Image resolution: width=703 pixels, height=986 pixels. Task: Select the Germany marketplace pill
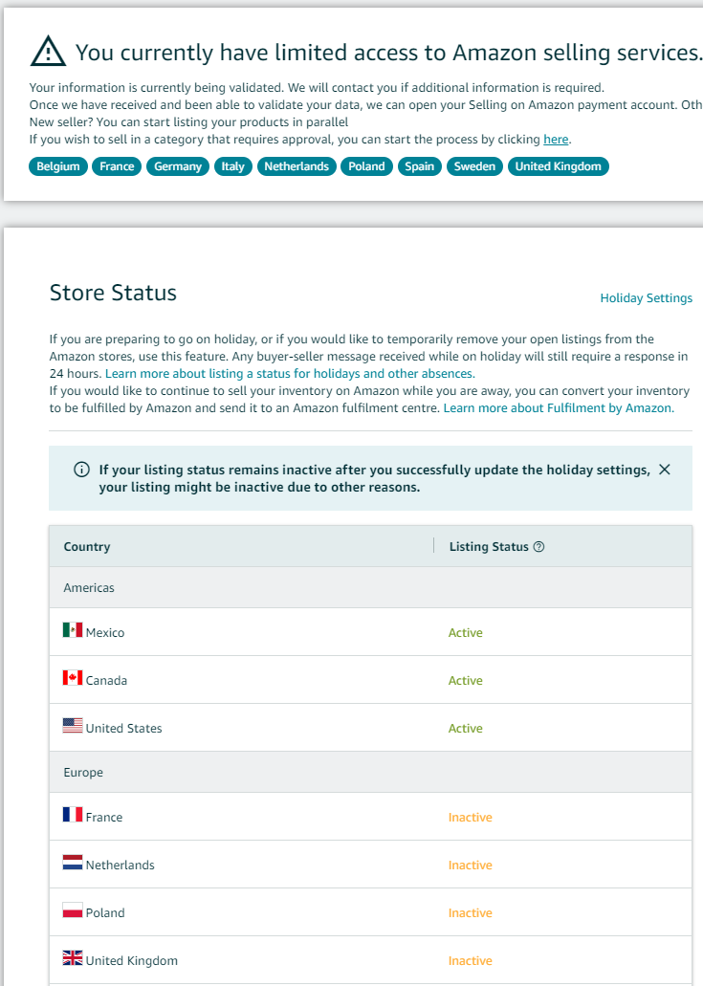(x=178, y=166)
